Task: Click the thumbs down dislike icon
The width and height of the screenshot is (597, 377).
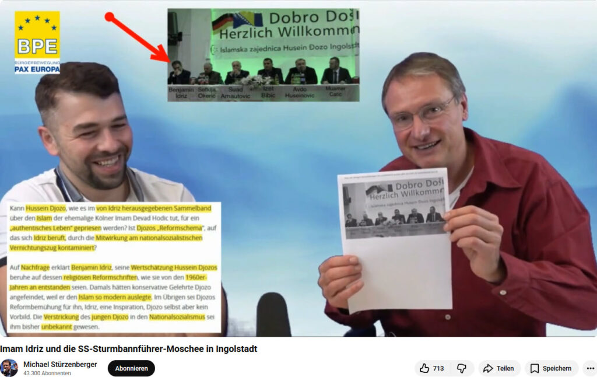Action: pyautogui.click(x=461, y=368)
